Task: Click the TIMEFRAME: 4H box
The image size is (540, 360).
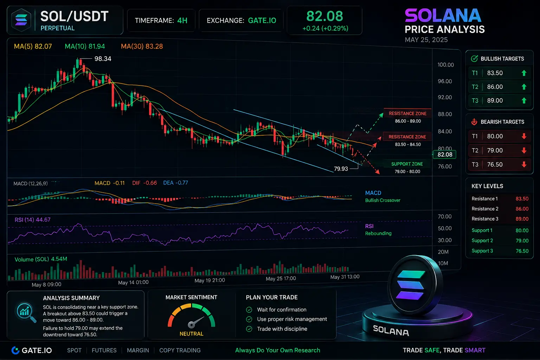Action: click(161, 21)
